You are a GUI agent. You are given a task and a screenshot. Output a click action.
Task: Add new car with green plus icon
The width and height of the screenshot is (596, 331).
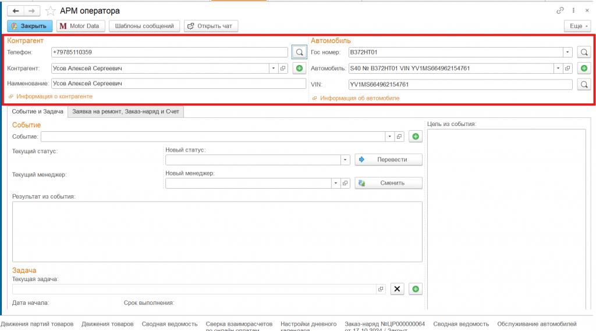point(584,69)
